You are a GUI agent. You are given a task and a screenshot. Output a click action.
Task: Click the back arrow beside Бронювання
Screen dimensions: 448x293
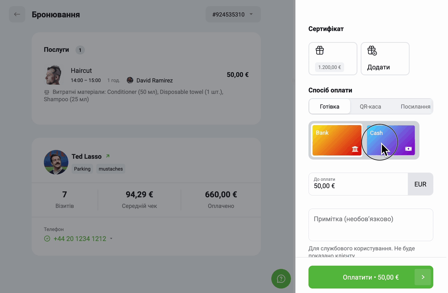17,14
